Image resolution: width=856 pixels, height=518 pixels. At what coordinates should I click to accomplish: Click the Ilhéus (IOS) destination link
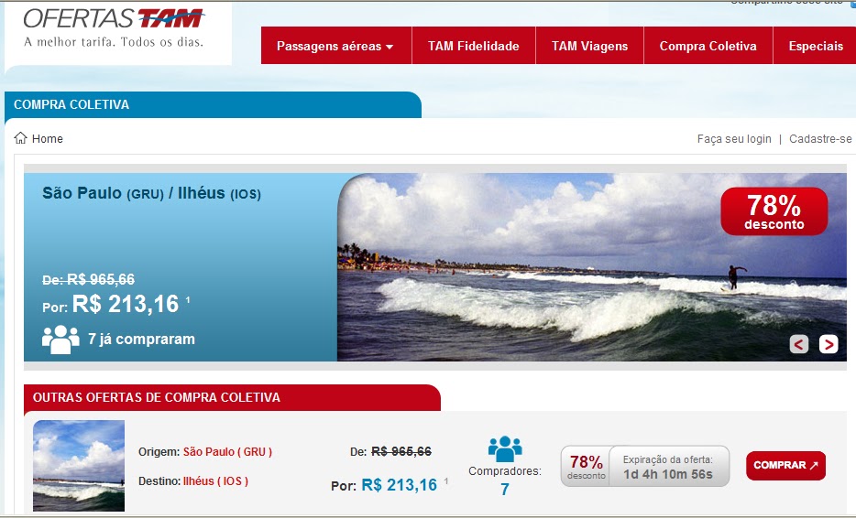pos(215,480)
